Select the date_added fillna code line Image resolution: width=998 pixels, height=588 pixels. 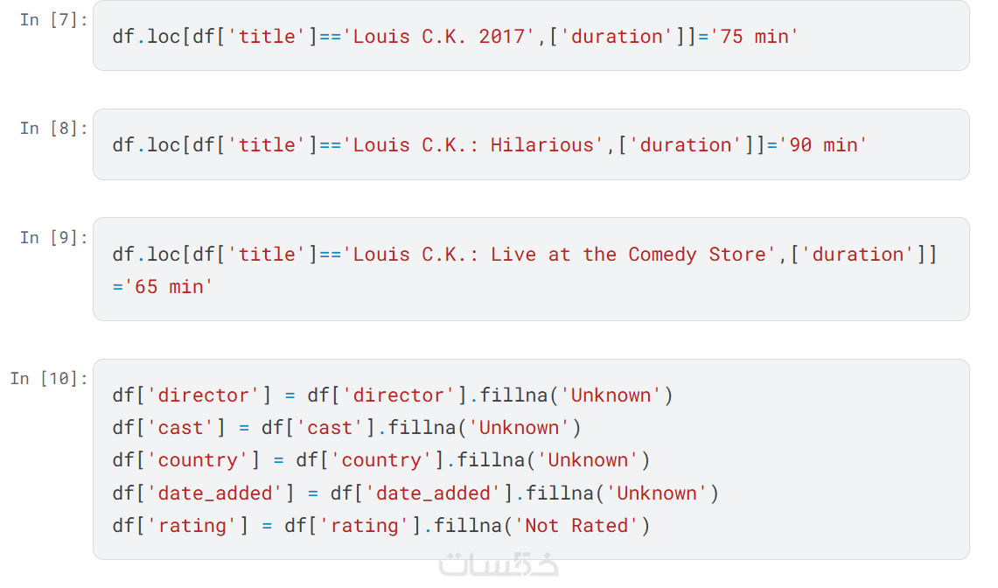pos(415,493)
